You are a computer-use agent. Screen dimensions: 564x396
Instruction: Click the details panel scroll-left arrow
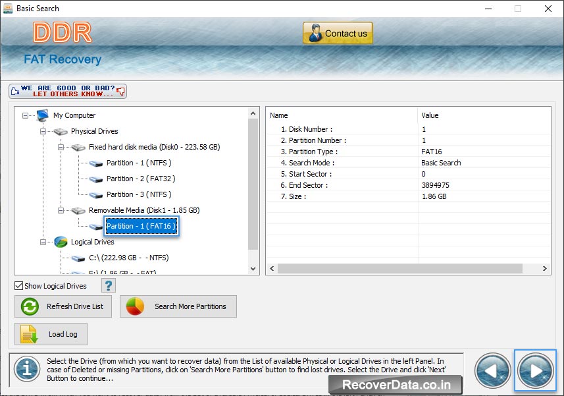pos(272,269)
